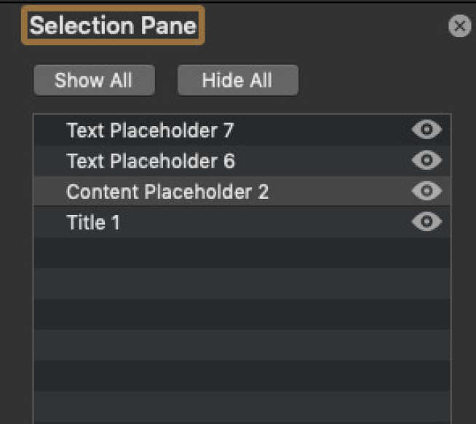Click the bottom-most visible empty list row
Screen dimensions: 476x424
(242, 407)
